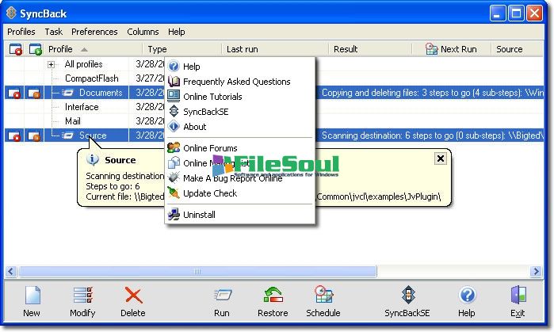Image resolution: width=554 pixels, height=332 pixels.
Task: Open the Schedule toolbar icon
Action: click(x=323, y=295)
